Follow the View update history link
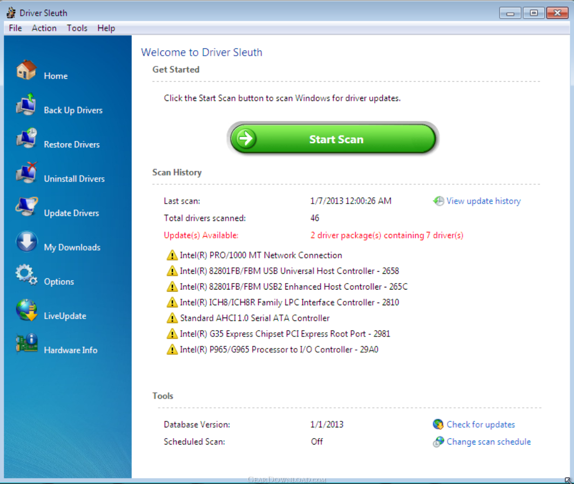The image size is (574, 484). point(483,201)
